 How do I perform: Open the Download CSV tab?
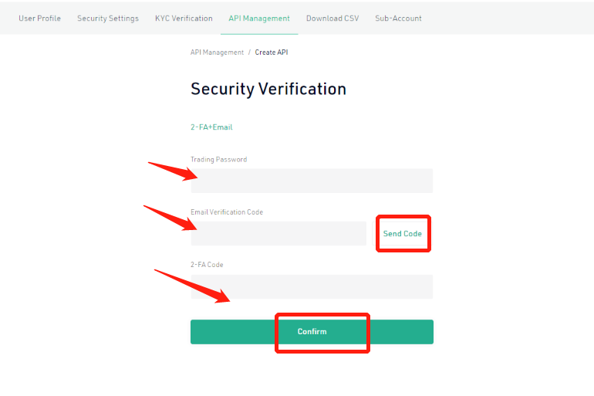click(x=332, y=19)
